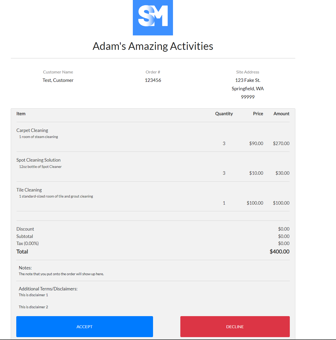Screen dimensions: 336x340
Task: Click the Spot Cleaning Solution item name
Action: (38, 160)
